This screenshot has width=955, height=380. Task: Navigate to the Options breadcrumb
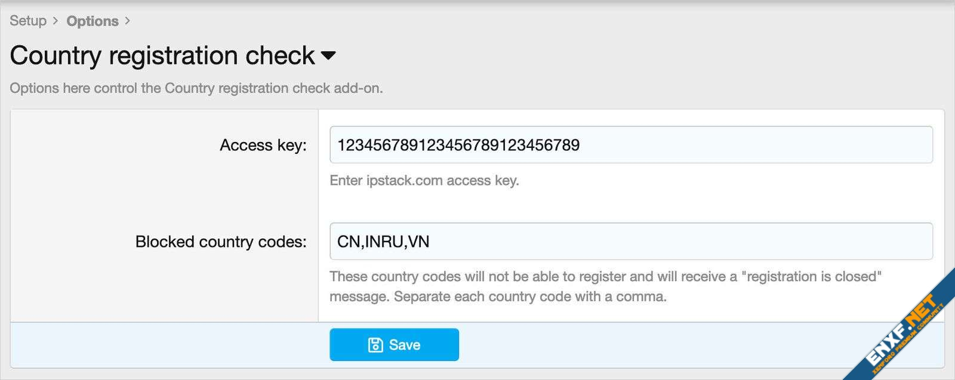[x=93, y=21]
